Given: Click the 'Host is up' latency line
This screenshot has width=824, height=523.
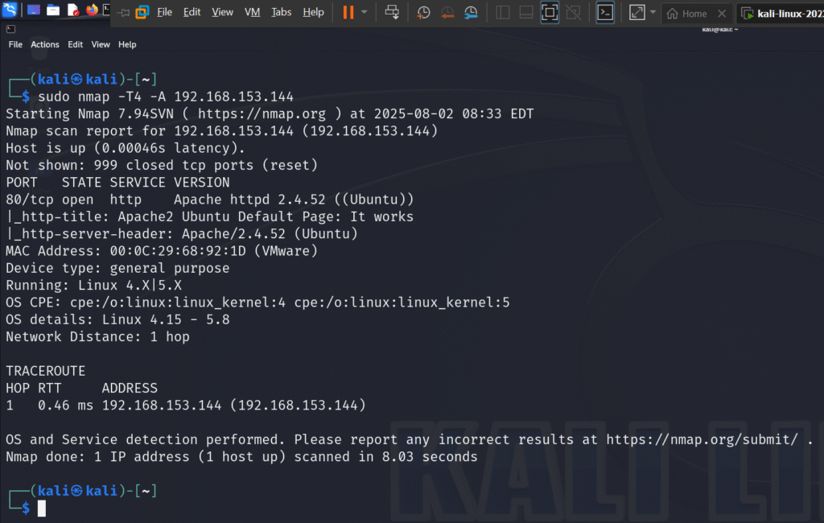Looking at the screenshot, I should pos(126,148).
